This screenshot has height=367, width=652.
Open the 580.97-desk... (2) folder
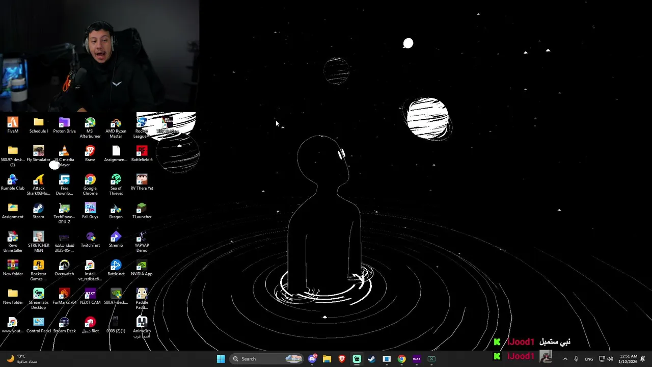[x=13, y=156]
